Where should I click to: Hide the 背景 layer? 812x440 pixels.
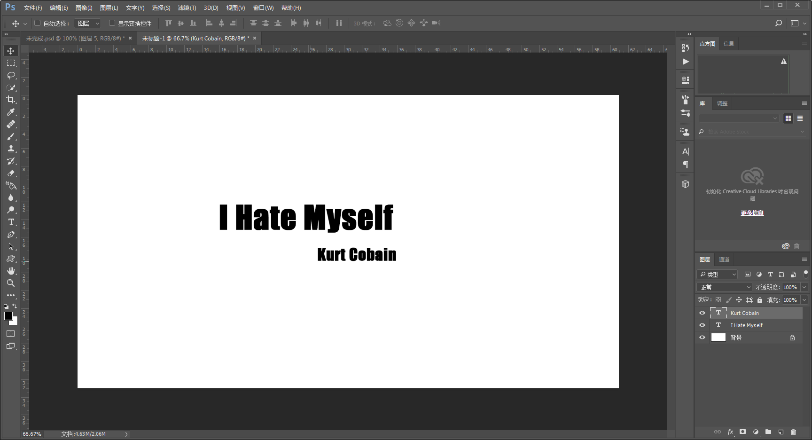point(703,338)
